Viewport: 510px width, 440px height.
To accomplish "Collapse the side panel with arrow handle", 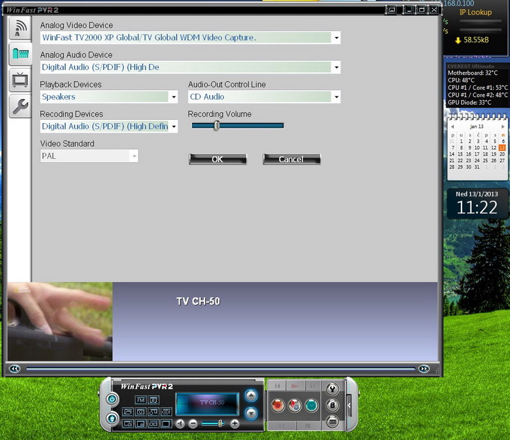I will [349, 406].
